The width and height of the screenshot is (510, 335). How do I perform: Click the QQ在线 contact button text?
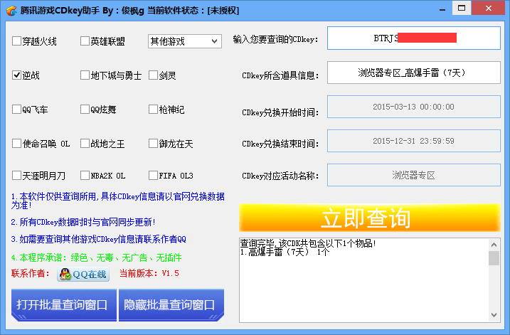(90, 274)
